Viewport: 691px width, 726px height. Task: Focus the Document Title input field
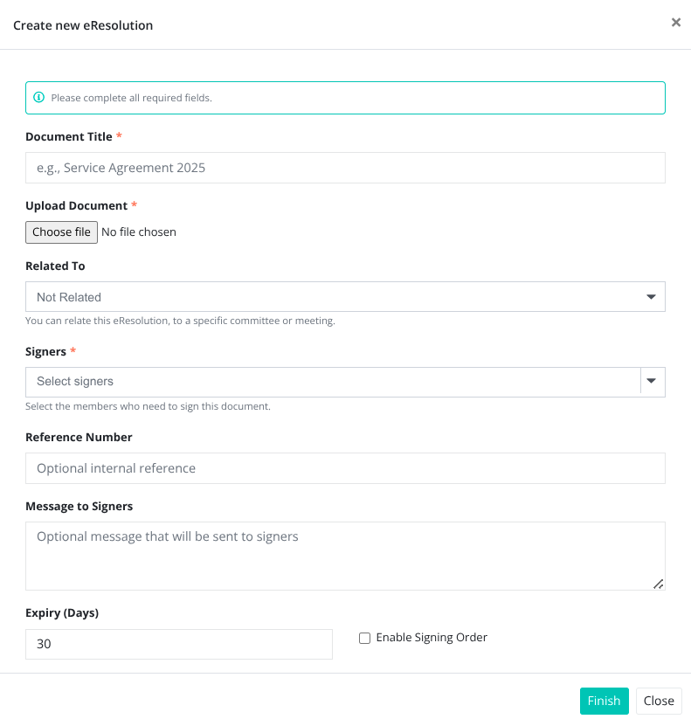pyautogui.click(x=345, y=168)
